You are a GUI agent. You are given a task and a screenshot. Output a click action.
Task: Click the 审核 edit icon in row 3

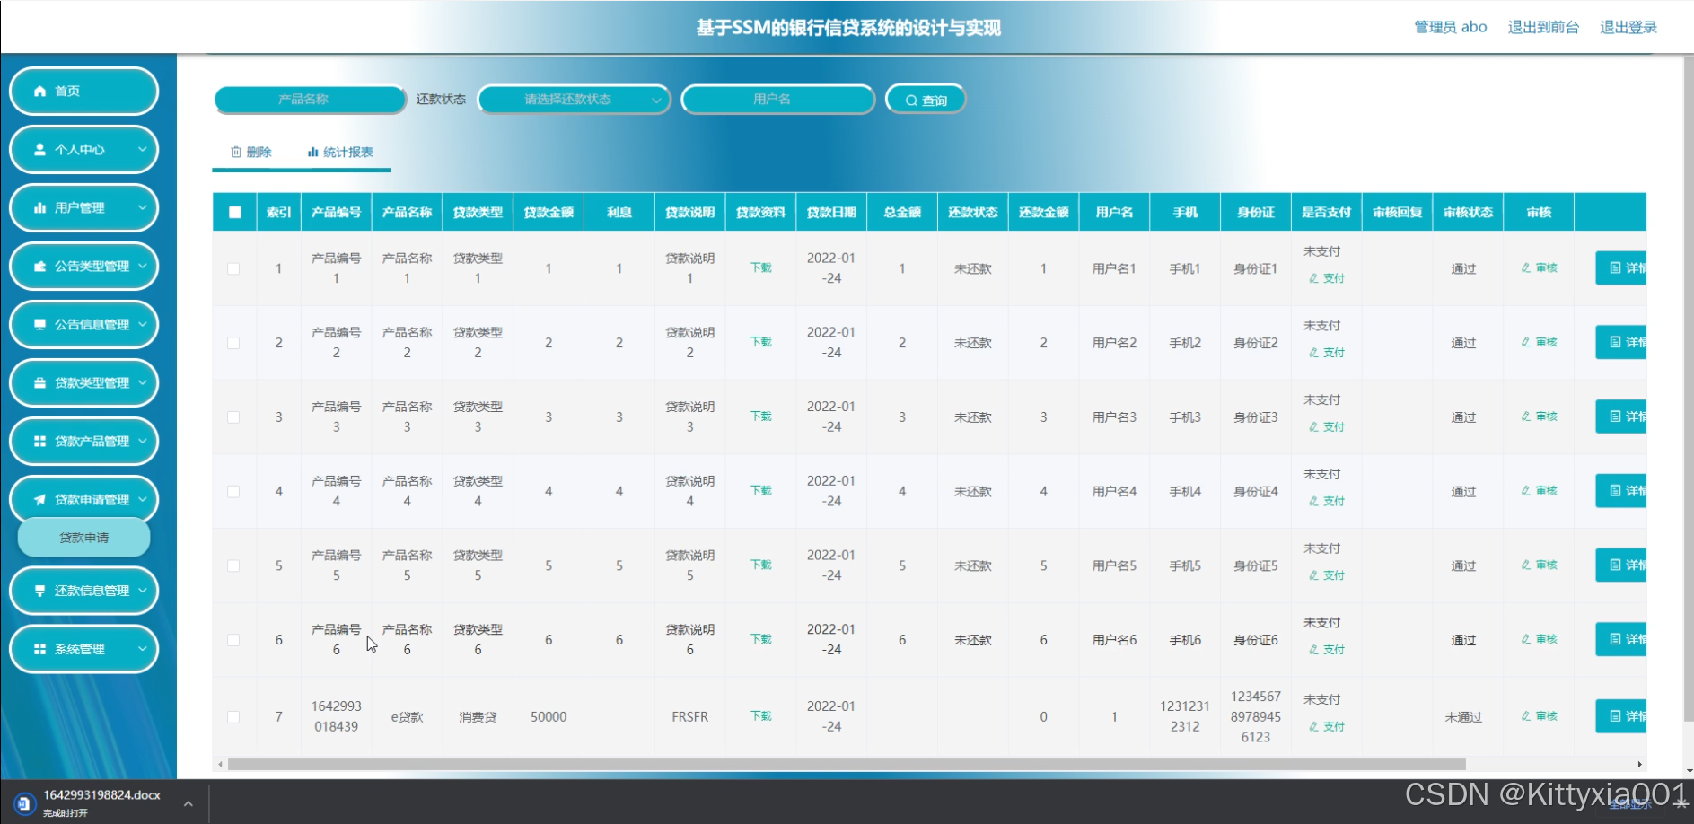tap(1526, 416)
